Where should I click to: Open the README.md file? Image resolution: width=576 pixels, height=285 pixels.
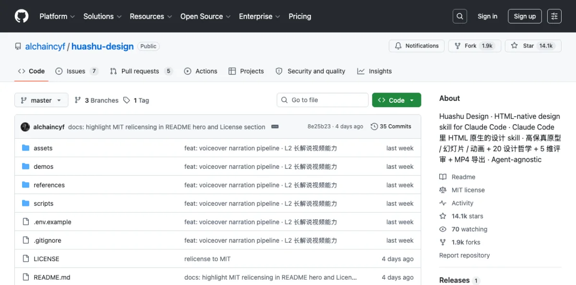tap(52, 277)
